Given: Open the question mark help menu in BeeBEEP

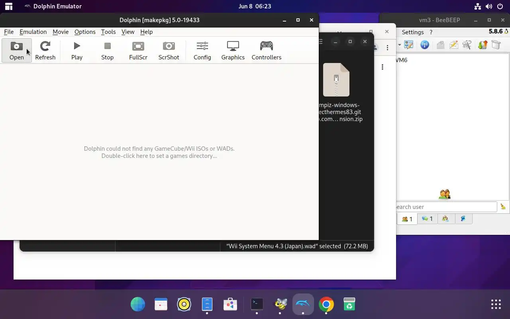Looking at the screenshot, I should tap(431, 32).
